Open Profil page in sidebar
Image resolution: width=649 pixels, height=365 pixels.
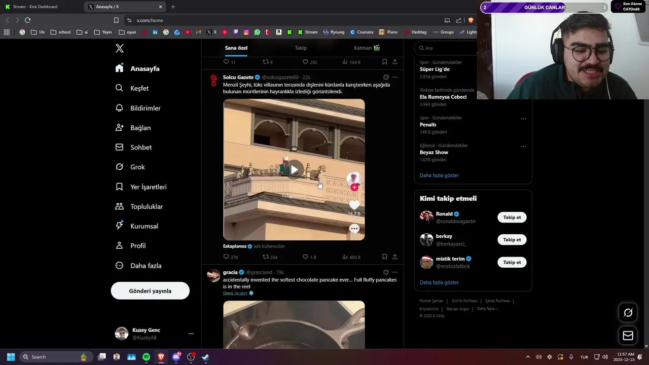(x=130, y=246)
